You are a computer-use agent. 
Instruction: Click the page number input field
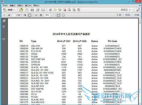[x=14, y=15]
